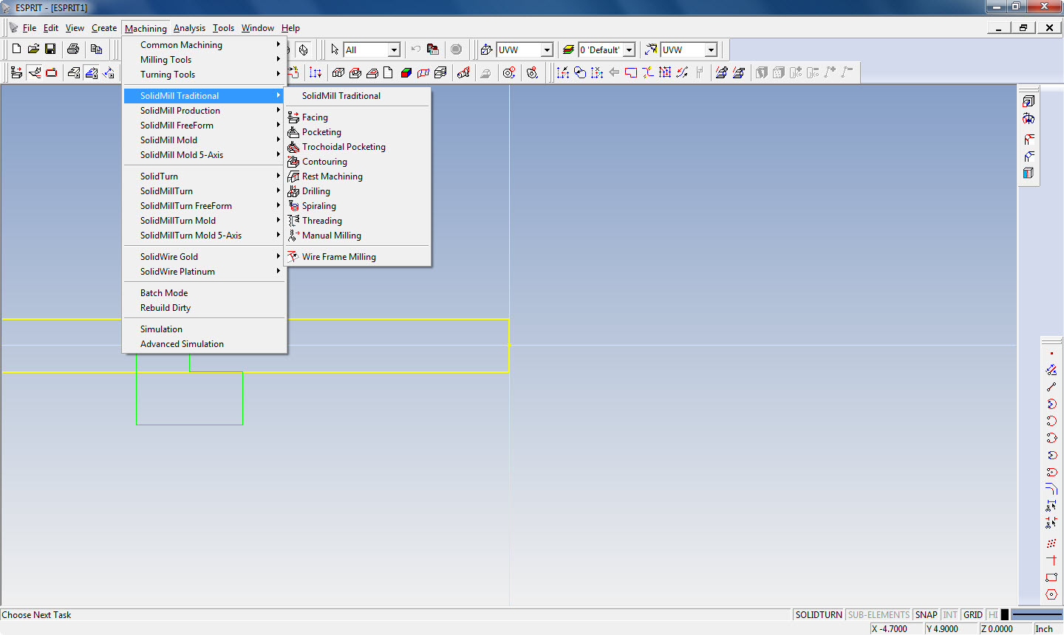This screenshot has width=1064, height=635.
Task: Click the stacked layers icon
Action: (x=568, y=49)
